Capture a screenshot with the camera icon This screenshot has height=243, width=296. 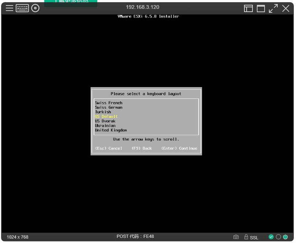pyautogui.click(x=236, y=237)
